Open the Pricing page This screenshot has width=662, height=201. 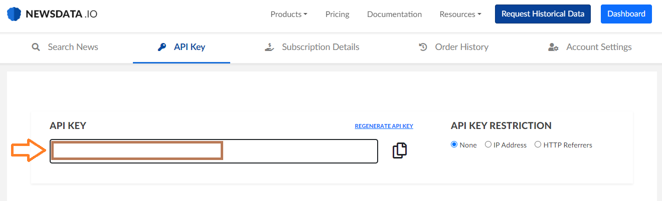click(x=338, y=14)
